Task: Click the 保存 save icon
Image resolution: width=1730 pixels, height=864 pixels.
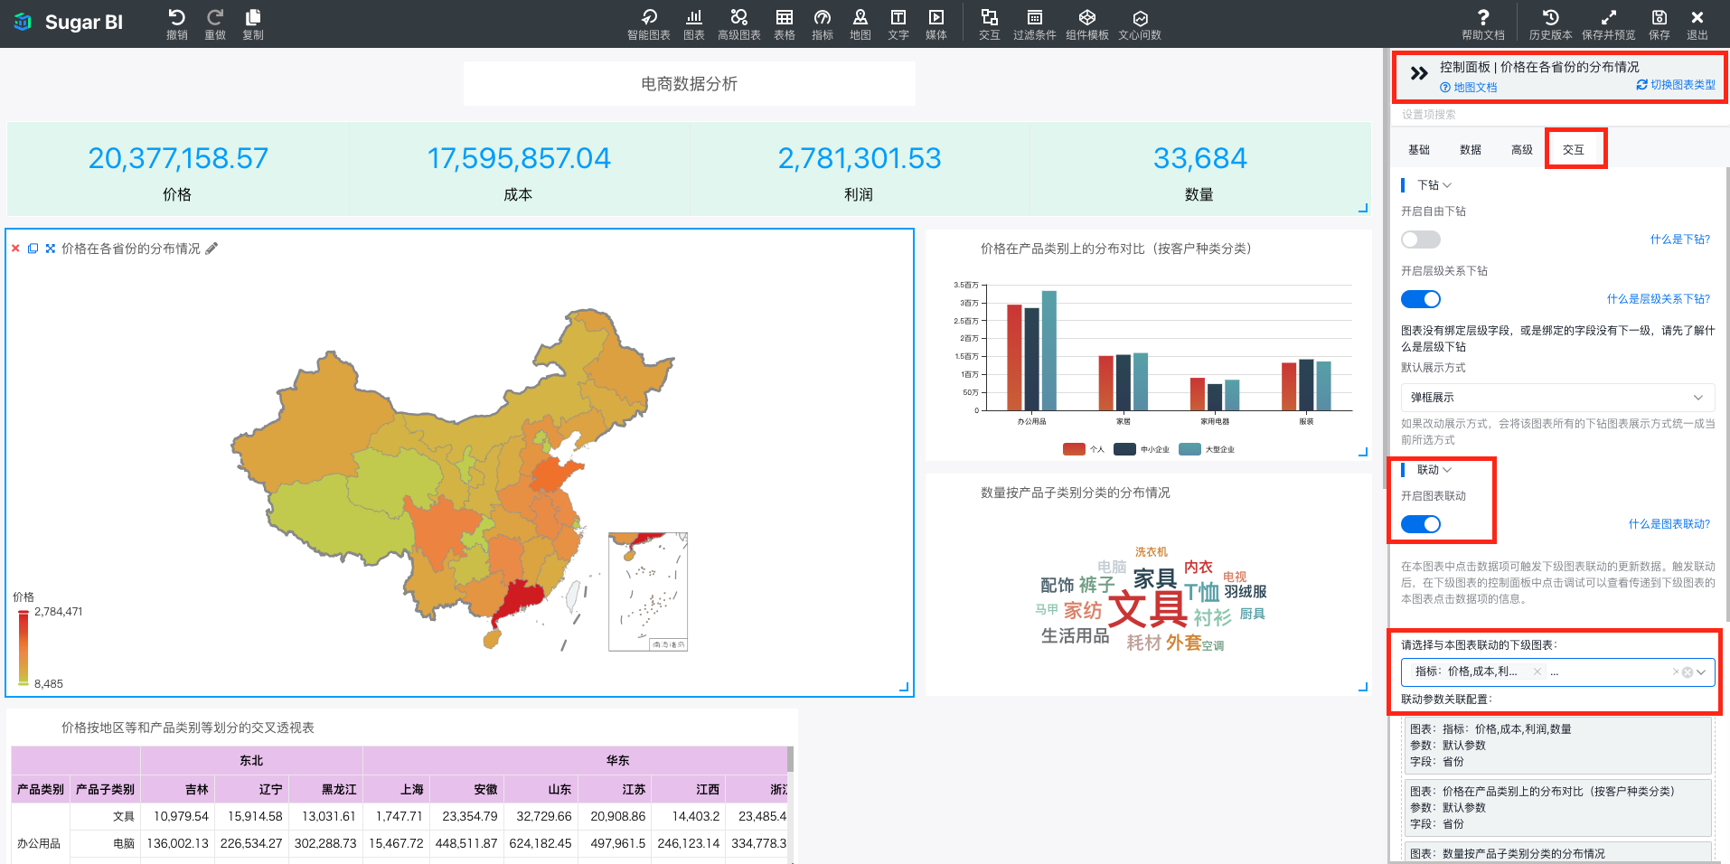Action: tap(1659, 17)
